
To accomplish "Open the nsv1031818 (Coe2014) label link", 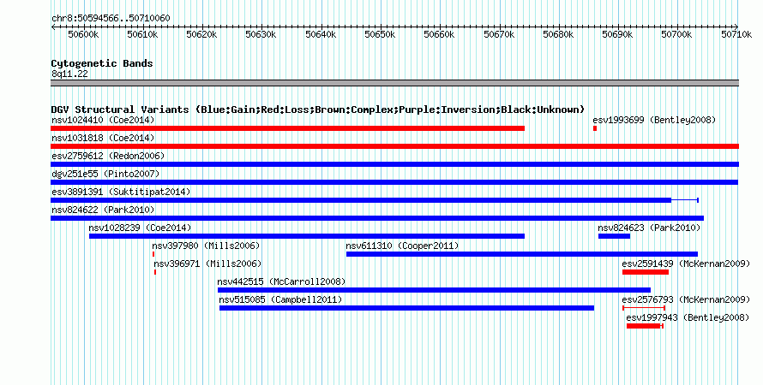I will [103, 138].
